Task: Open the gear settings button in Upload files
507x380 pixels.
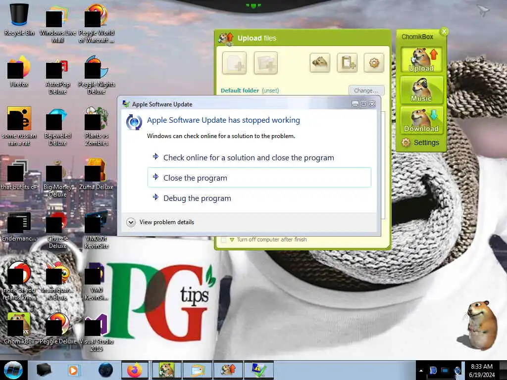Action: pyautogui.click(x=374, y=63)
